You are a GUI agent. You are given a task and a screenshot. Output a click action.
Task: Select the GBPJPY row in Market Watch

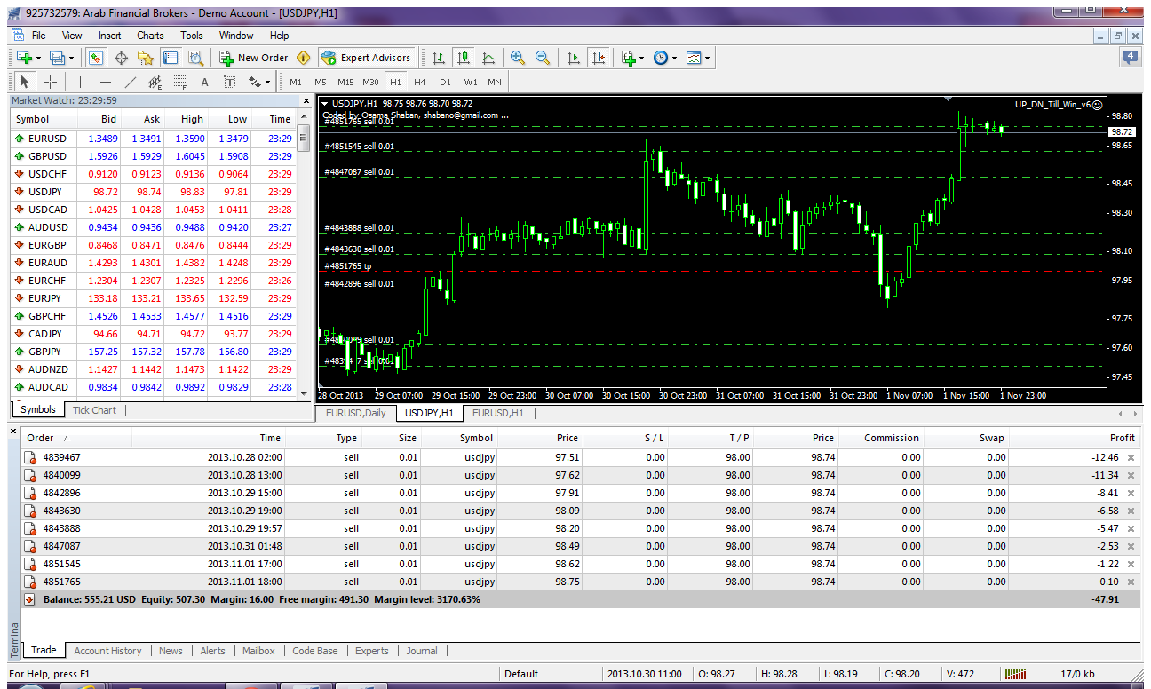point(153,352)
